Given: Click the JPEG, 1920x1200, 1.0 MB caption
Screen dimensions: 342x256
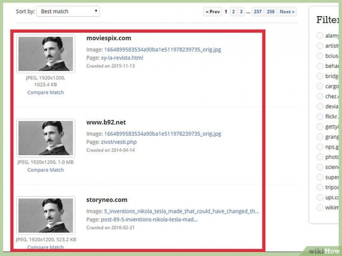Looking at the screenshot, I should (46, 162).
